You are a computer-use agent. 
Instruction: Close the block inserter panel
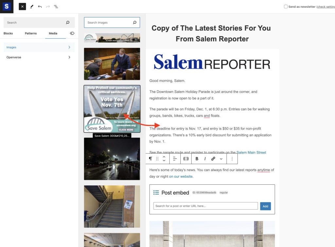[x=22, y=7]
